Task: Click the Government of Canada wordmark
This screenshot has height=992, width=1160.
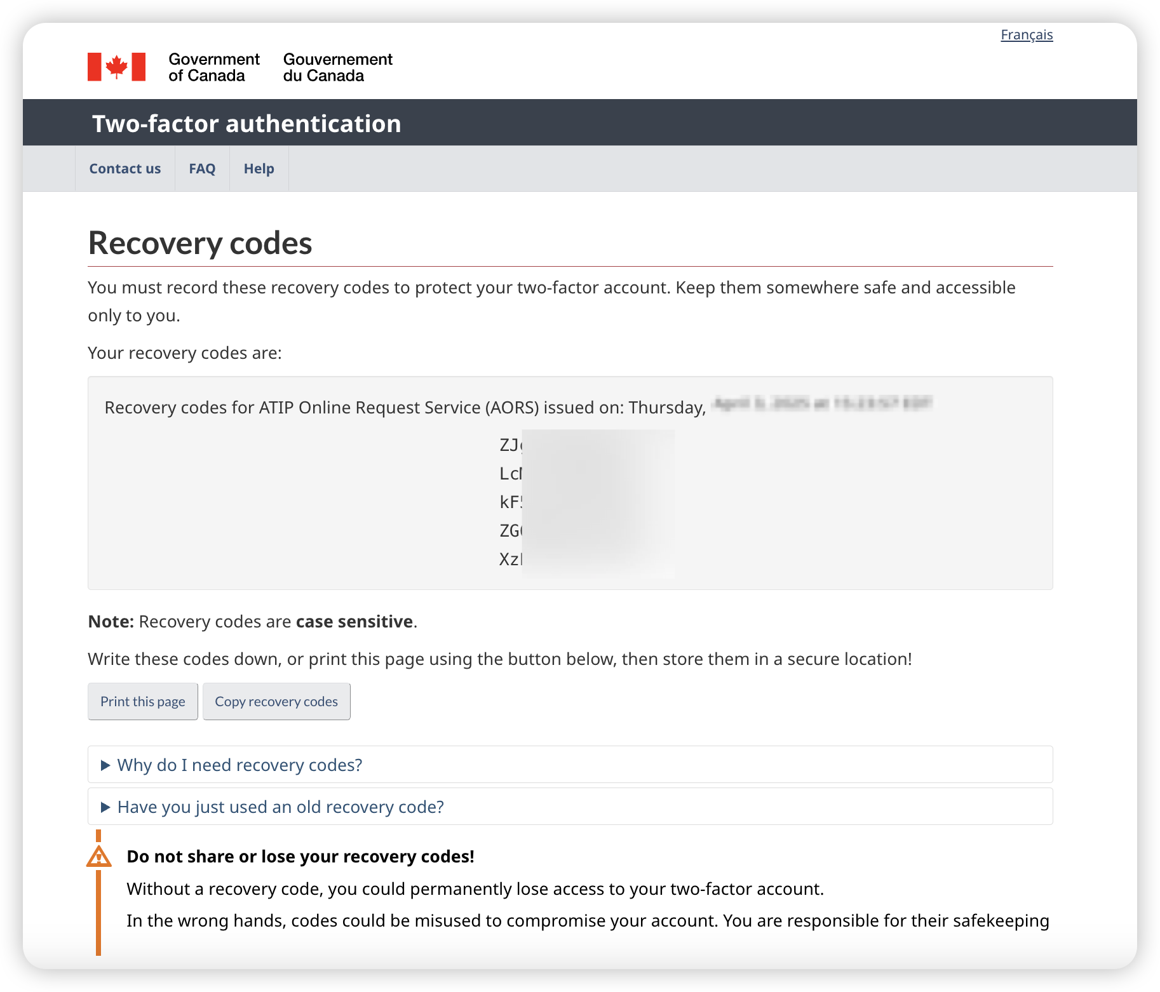Action: click(x=214, y=67)
